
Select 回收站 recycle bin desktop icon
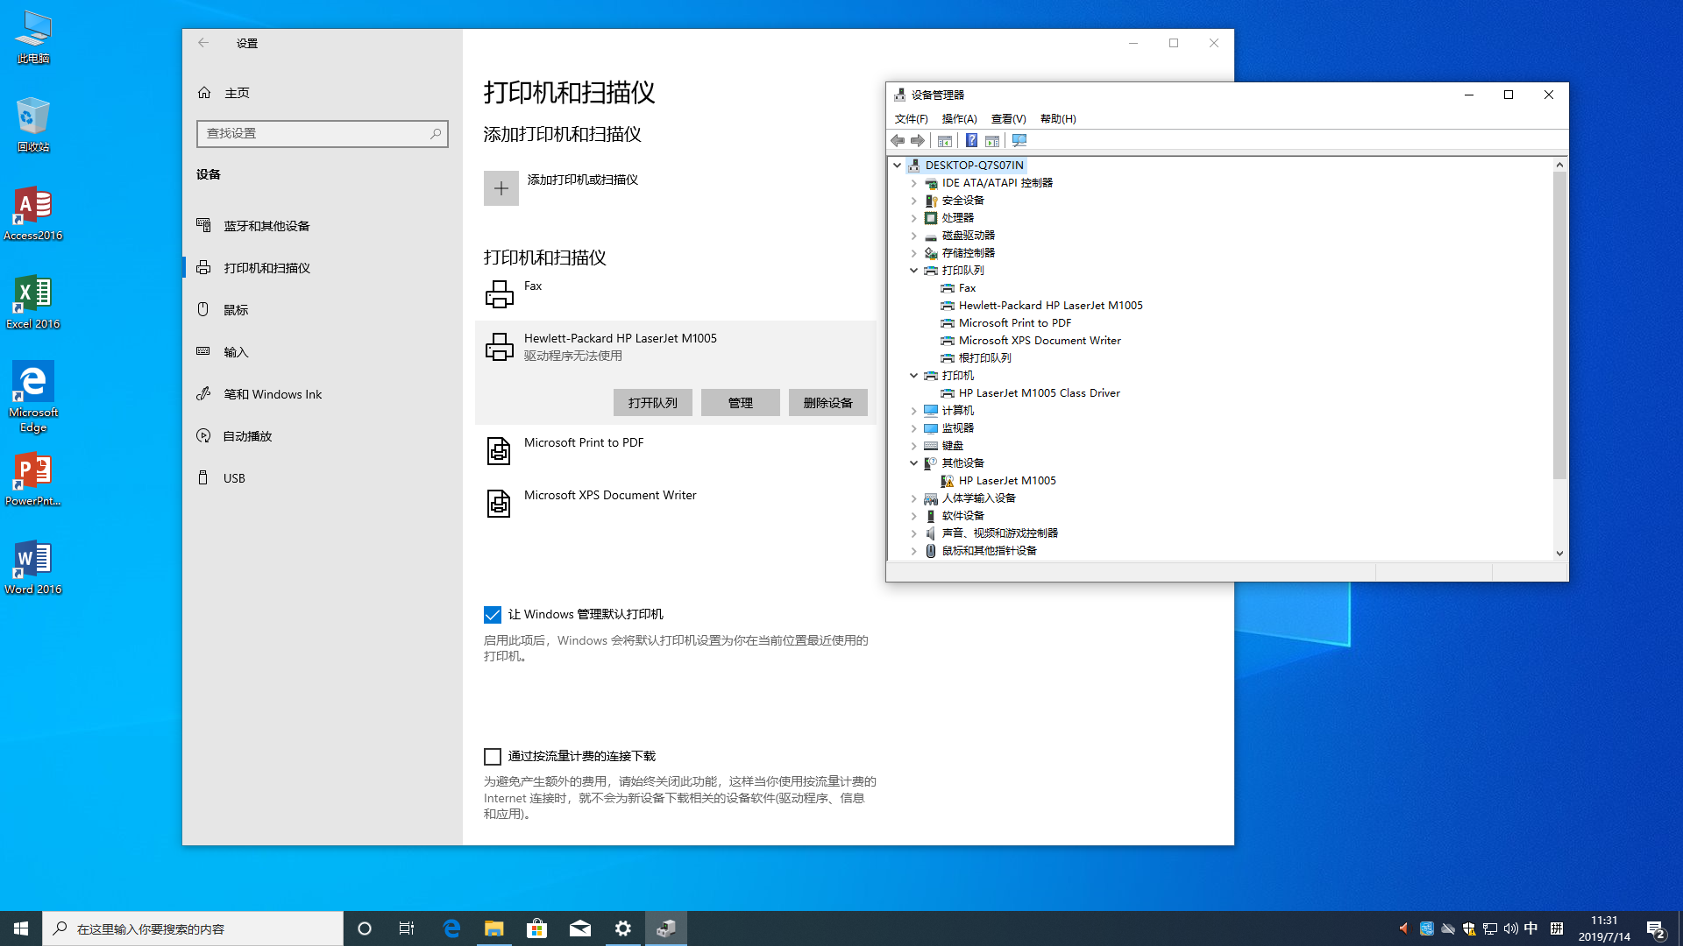coord(33,125)
